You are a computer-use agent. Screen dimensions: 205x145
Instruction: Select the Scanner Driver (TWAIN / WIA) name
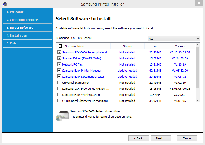click(82, 58)
